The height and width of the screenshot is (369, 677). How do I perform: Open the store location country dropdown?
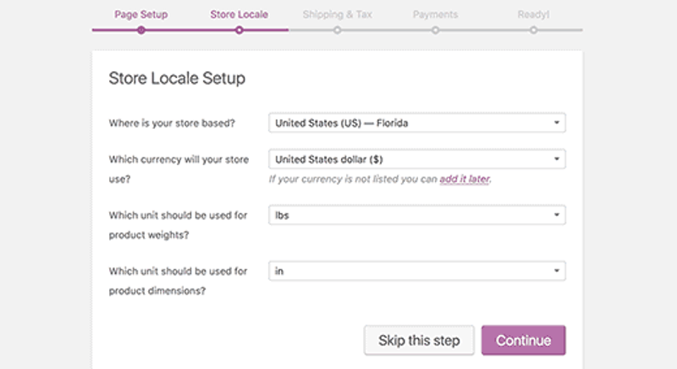417,123
